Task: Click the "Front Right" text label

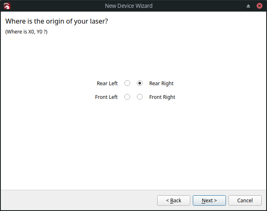Action: (162, 97)
